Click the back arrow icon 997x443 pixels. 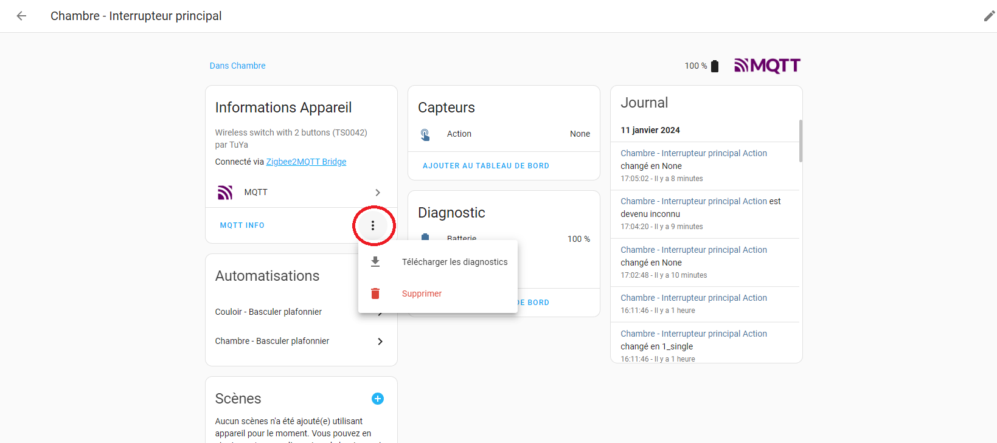click(x=21, y=16)
